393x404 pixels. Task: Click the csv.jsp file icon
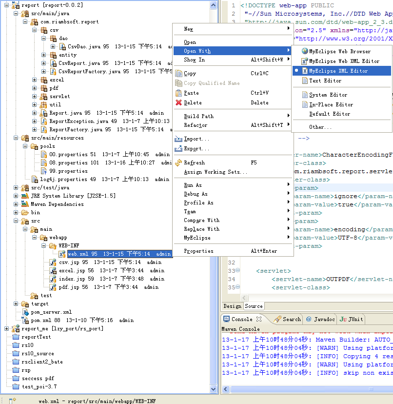click(x=53, y=263)
